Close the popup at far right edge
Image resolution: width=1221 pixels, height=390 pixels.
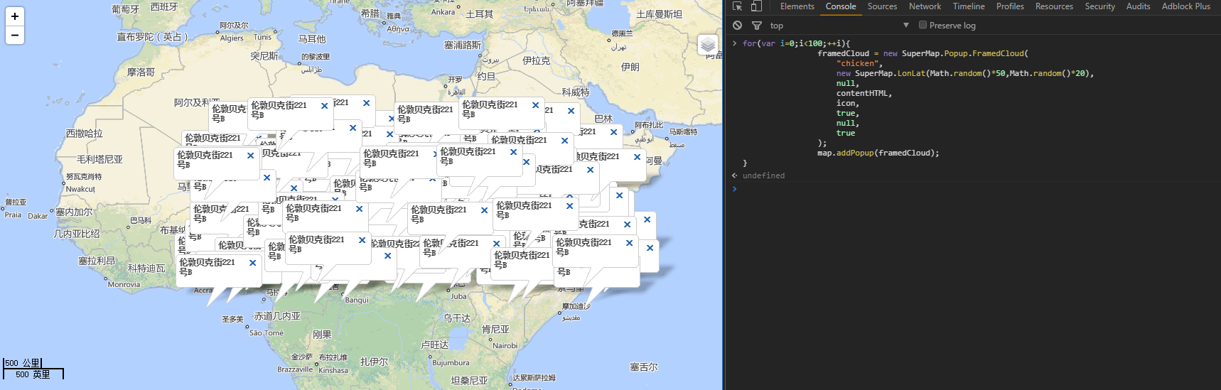coord(650,248)
